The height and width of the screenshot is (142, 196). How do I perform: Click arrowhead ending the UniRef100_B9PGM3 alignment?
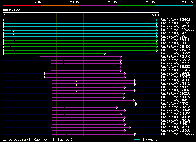click(125, 74)
